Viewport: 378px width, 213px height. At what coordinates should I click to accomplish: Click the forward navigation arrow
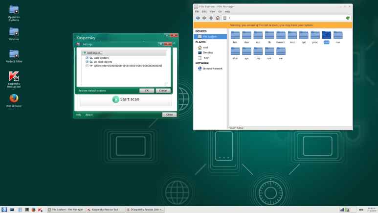(x=204, y=18)
